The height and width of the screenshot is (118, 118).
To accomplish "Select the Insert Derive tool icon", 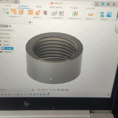I will point(102,15).
